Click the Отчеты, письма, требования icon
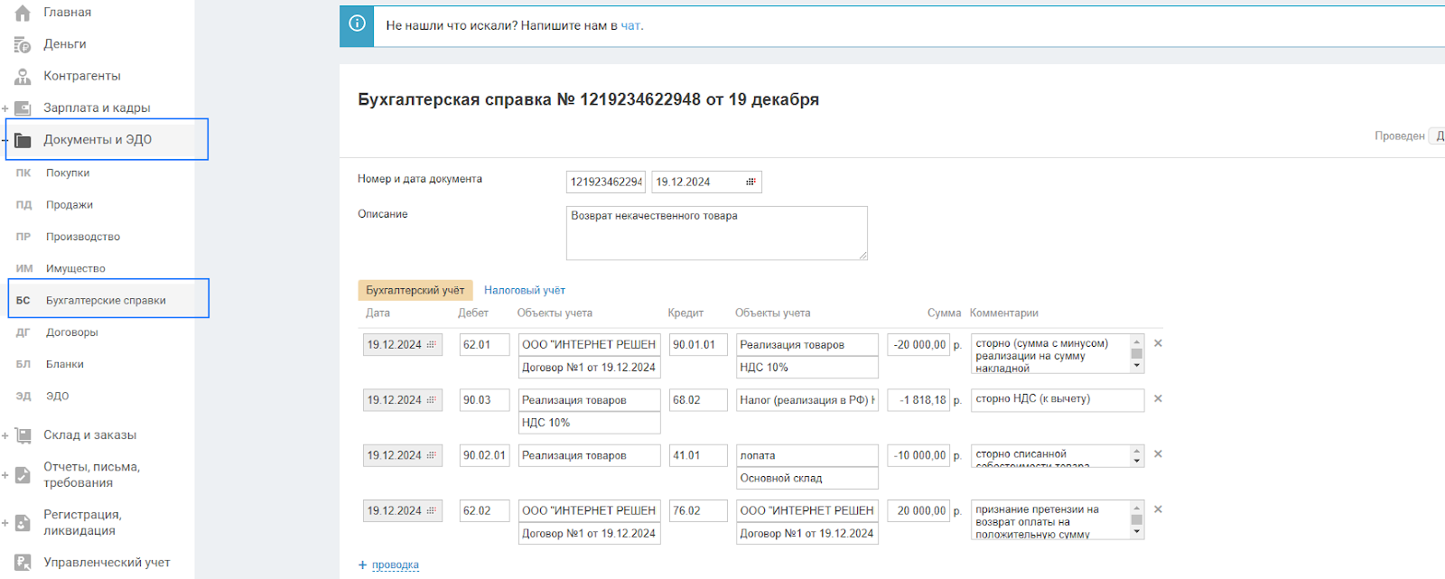 point(23,475)
